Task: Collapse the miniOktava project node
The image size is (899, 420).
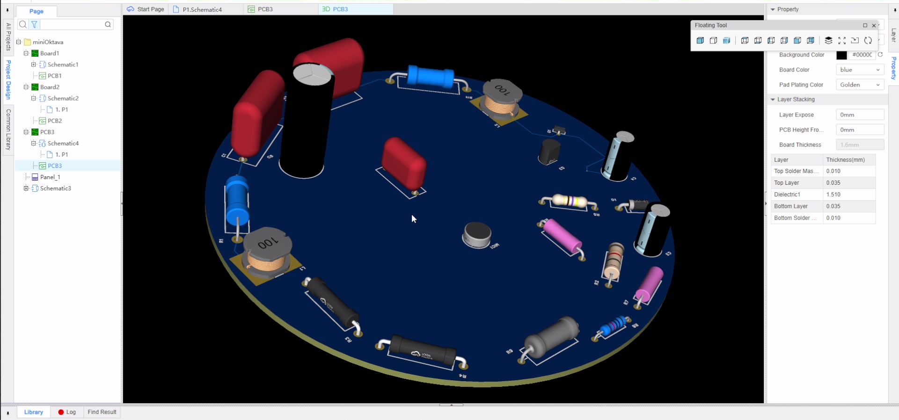Action: (x=19, y=42)
